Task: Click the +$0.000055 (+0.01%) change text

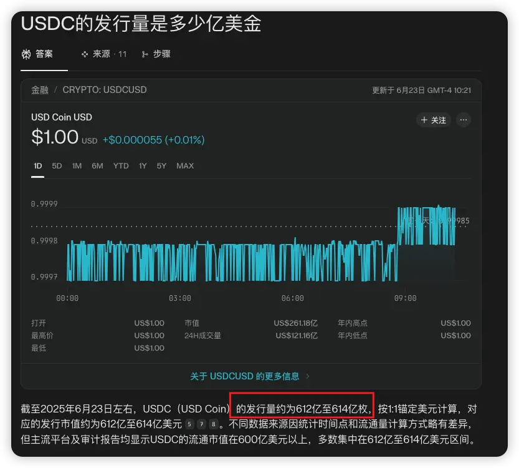Action: [x=153, y=140]
